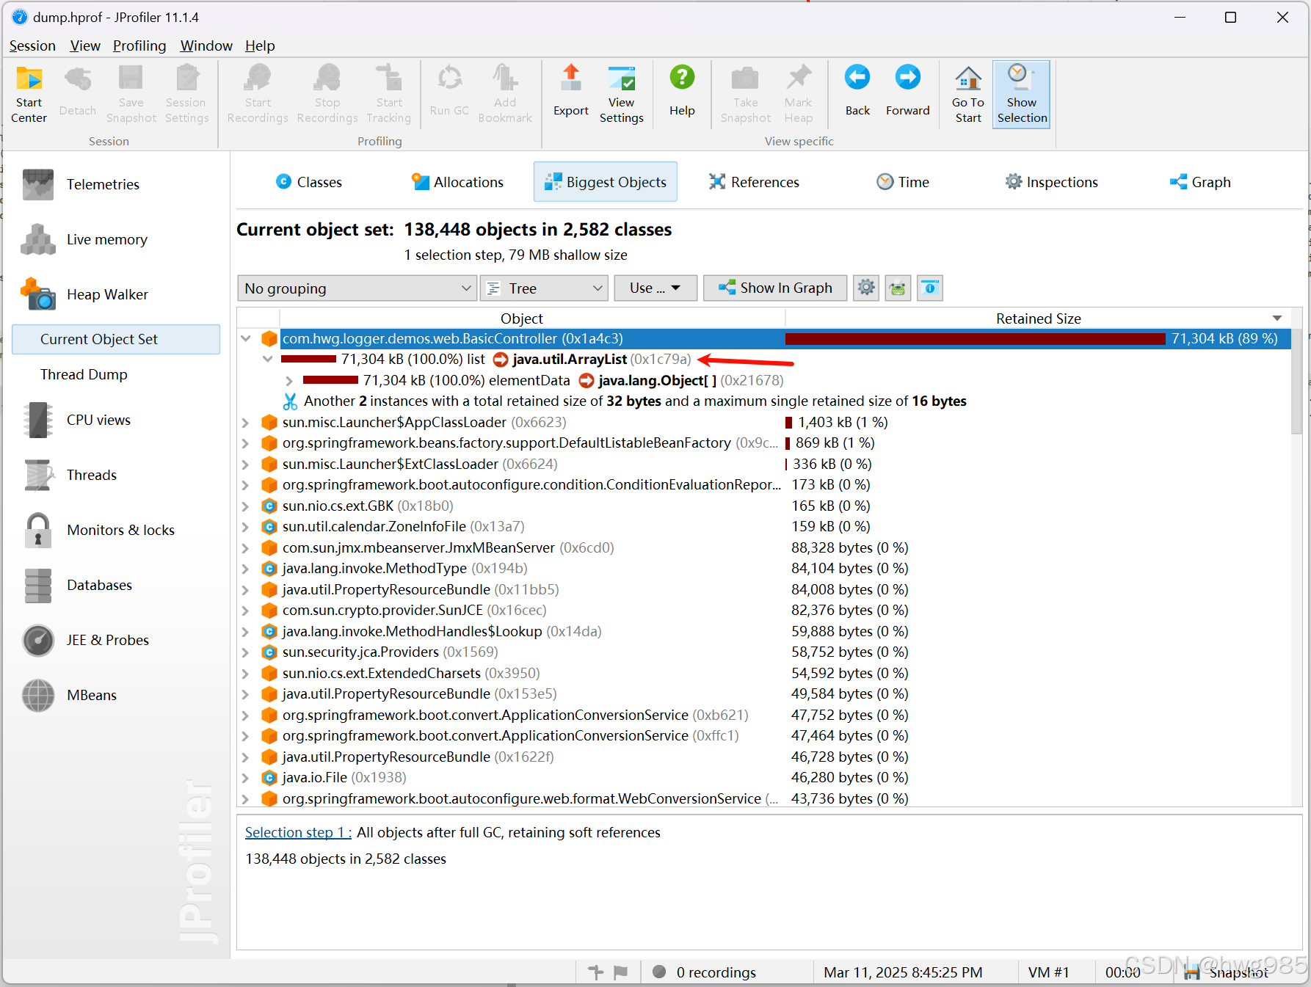
Task: Collapse the java.util.ArrayList list node
Action: 267,360
